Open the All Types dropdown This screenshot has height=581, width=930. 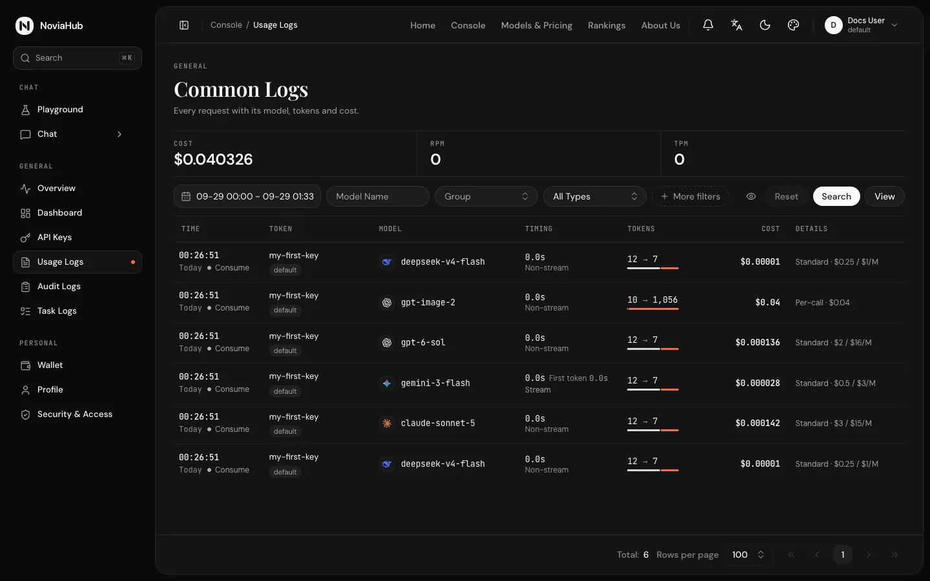(x=595, y=196)
